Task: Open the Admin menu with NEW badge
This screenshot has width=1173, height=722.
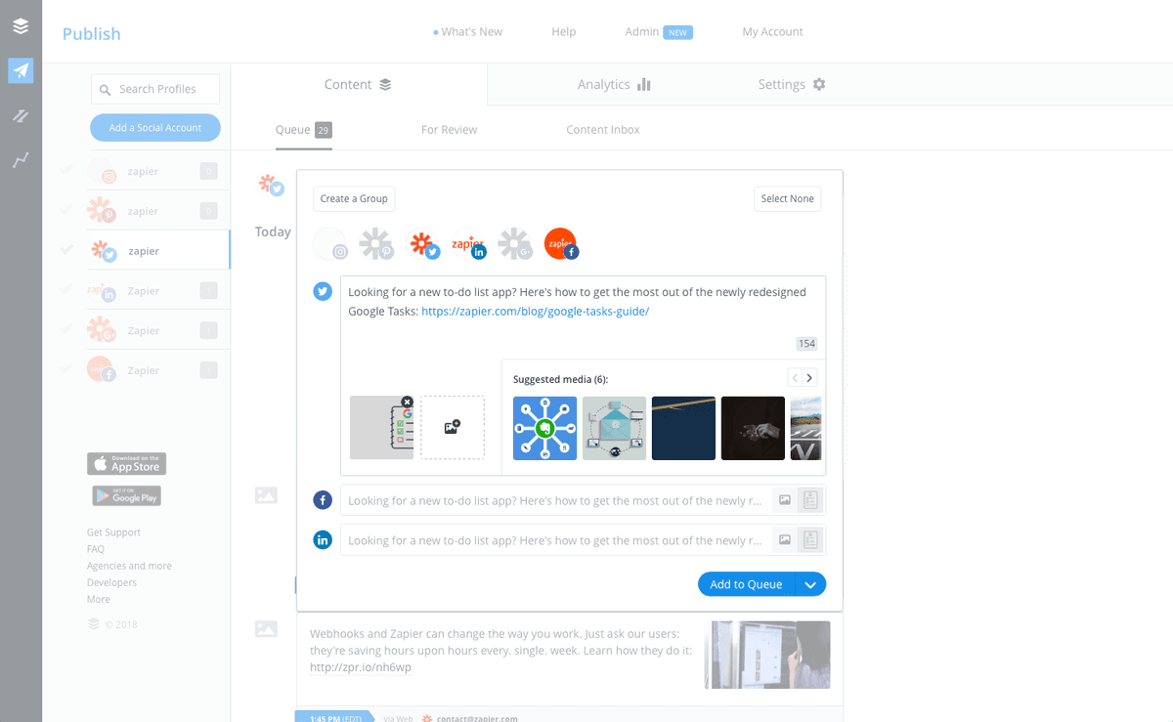Action: pos(659,31)
